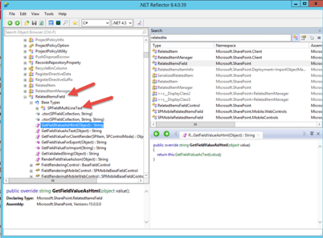
Task: Expand the ProjectPolicyInfo tree node
Action: tap(25, 40)
